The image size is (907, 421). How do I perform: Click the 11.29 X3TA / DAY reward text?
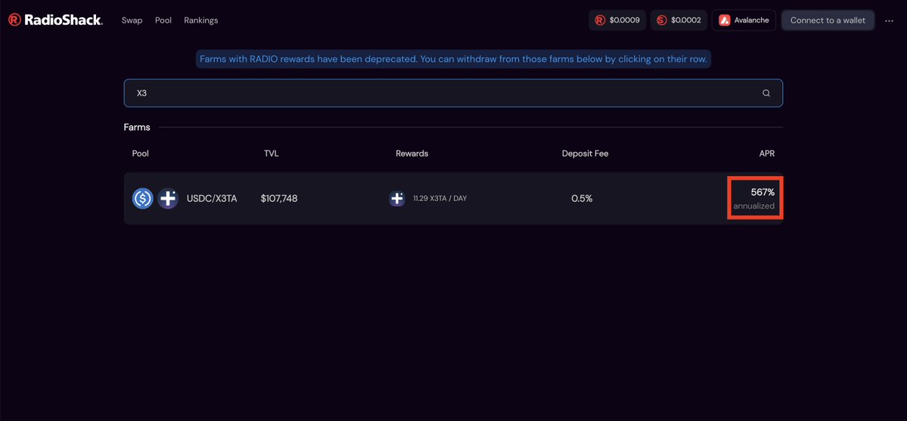[x=440, y=198]
